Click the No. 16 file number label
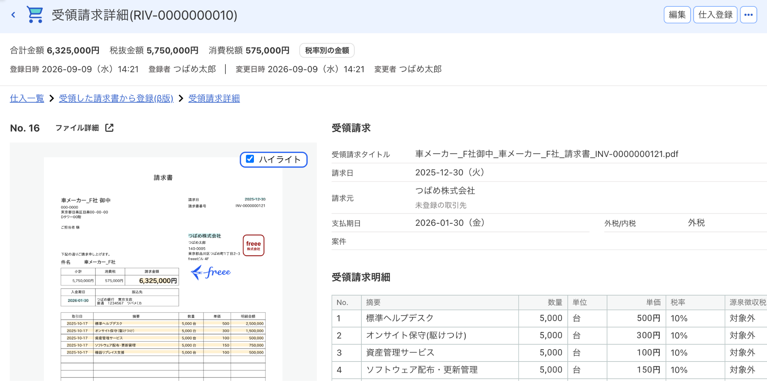767x381 pixels. [25, 128]
